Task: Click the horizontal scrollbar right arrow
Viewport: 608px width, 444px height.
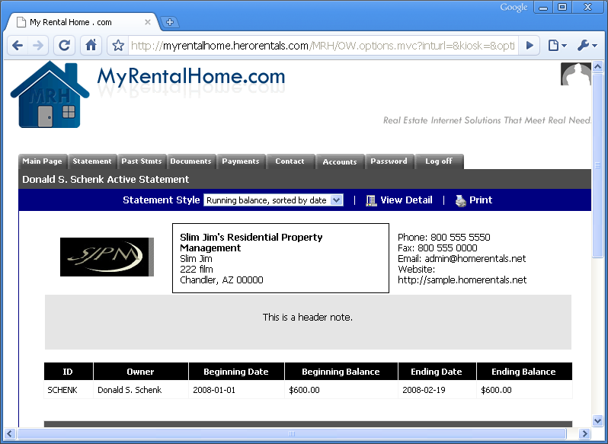Action: 584,433
